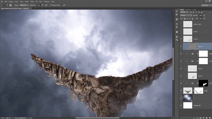The height and width of the screenshot is (119, 212).
Task: Toggle the brush panel icon
Action: point(11,5)
